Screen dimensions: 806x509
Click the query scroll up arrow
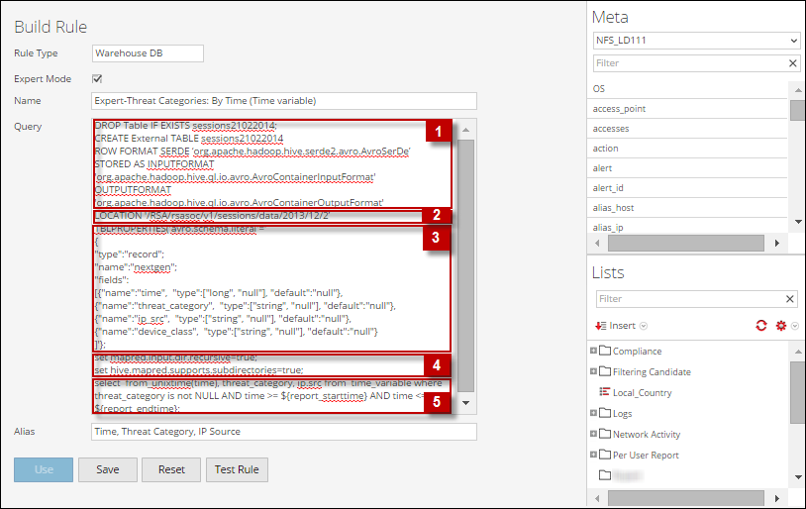point(465,130)
